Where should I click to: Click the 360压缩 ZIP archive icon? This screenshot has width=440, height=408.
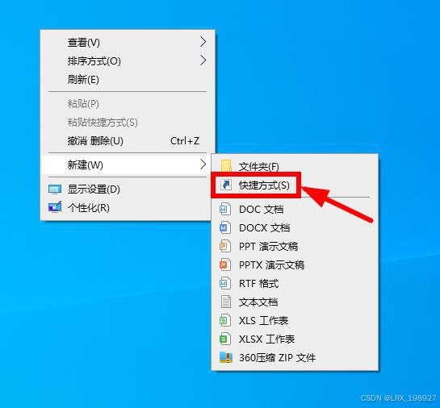pyautogui.click(x=226, y=357)
